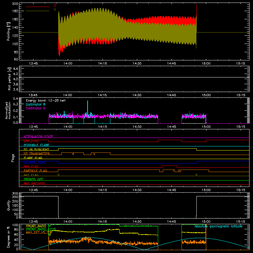Click the 40 tick on the 'Degrees or %' axis
The width and height of the screenshot is (253, 253).
click(x=16, y=240)
